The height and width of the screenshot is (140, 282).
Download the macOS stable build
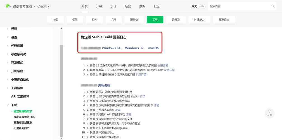(x=153, y=48)
